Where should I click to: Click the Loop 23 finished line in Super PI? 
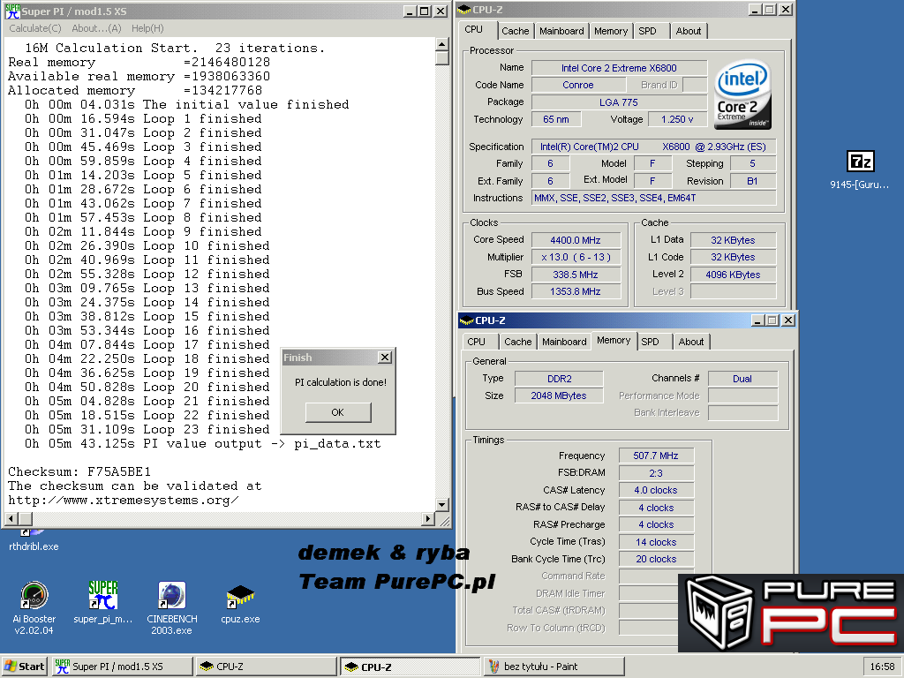(147, 430)
